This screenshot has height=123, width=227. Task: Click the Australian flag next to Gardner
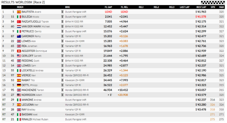click(19, 36)
